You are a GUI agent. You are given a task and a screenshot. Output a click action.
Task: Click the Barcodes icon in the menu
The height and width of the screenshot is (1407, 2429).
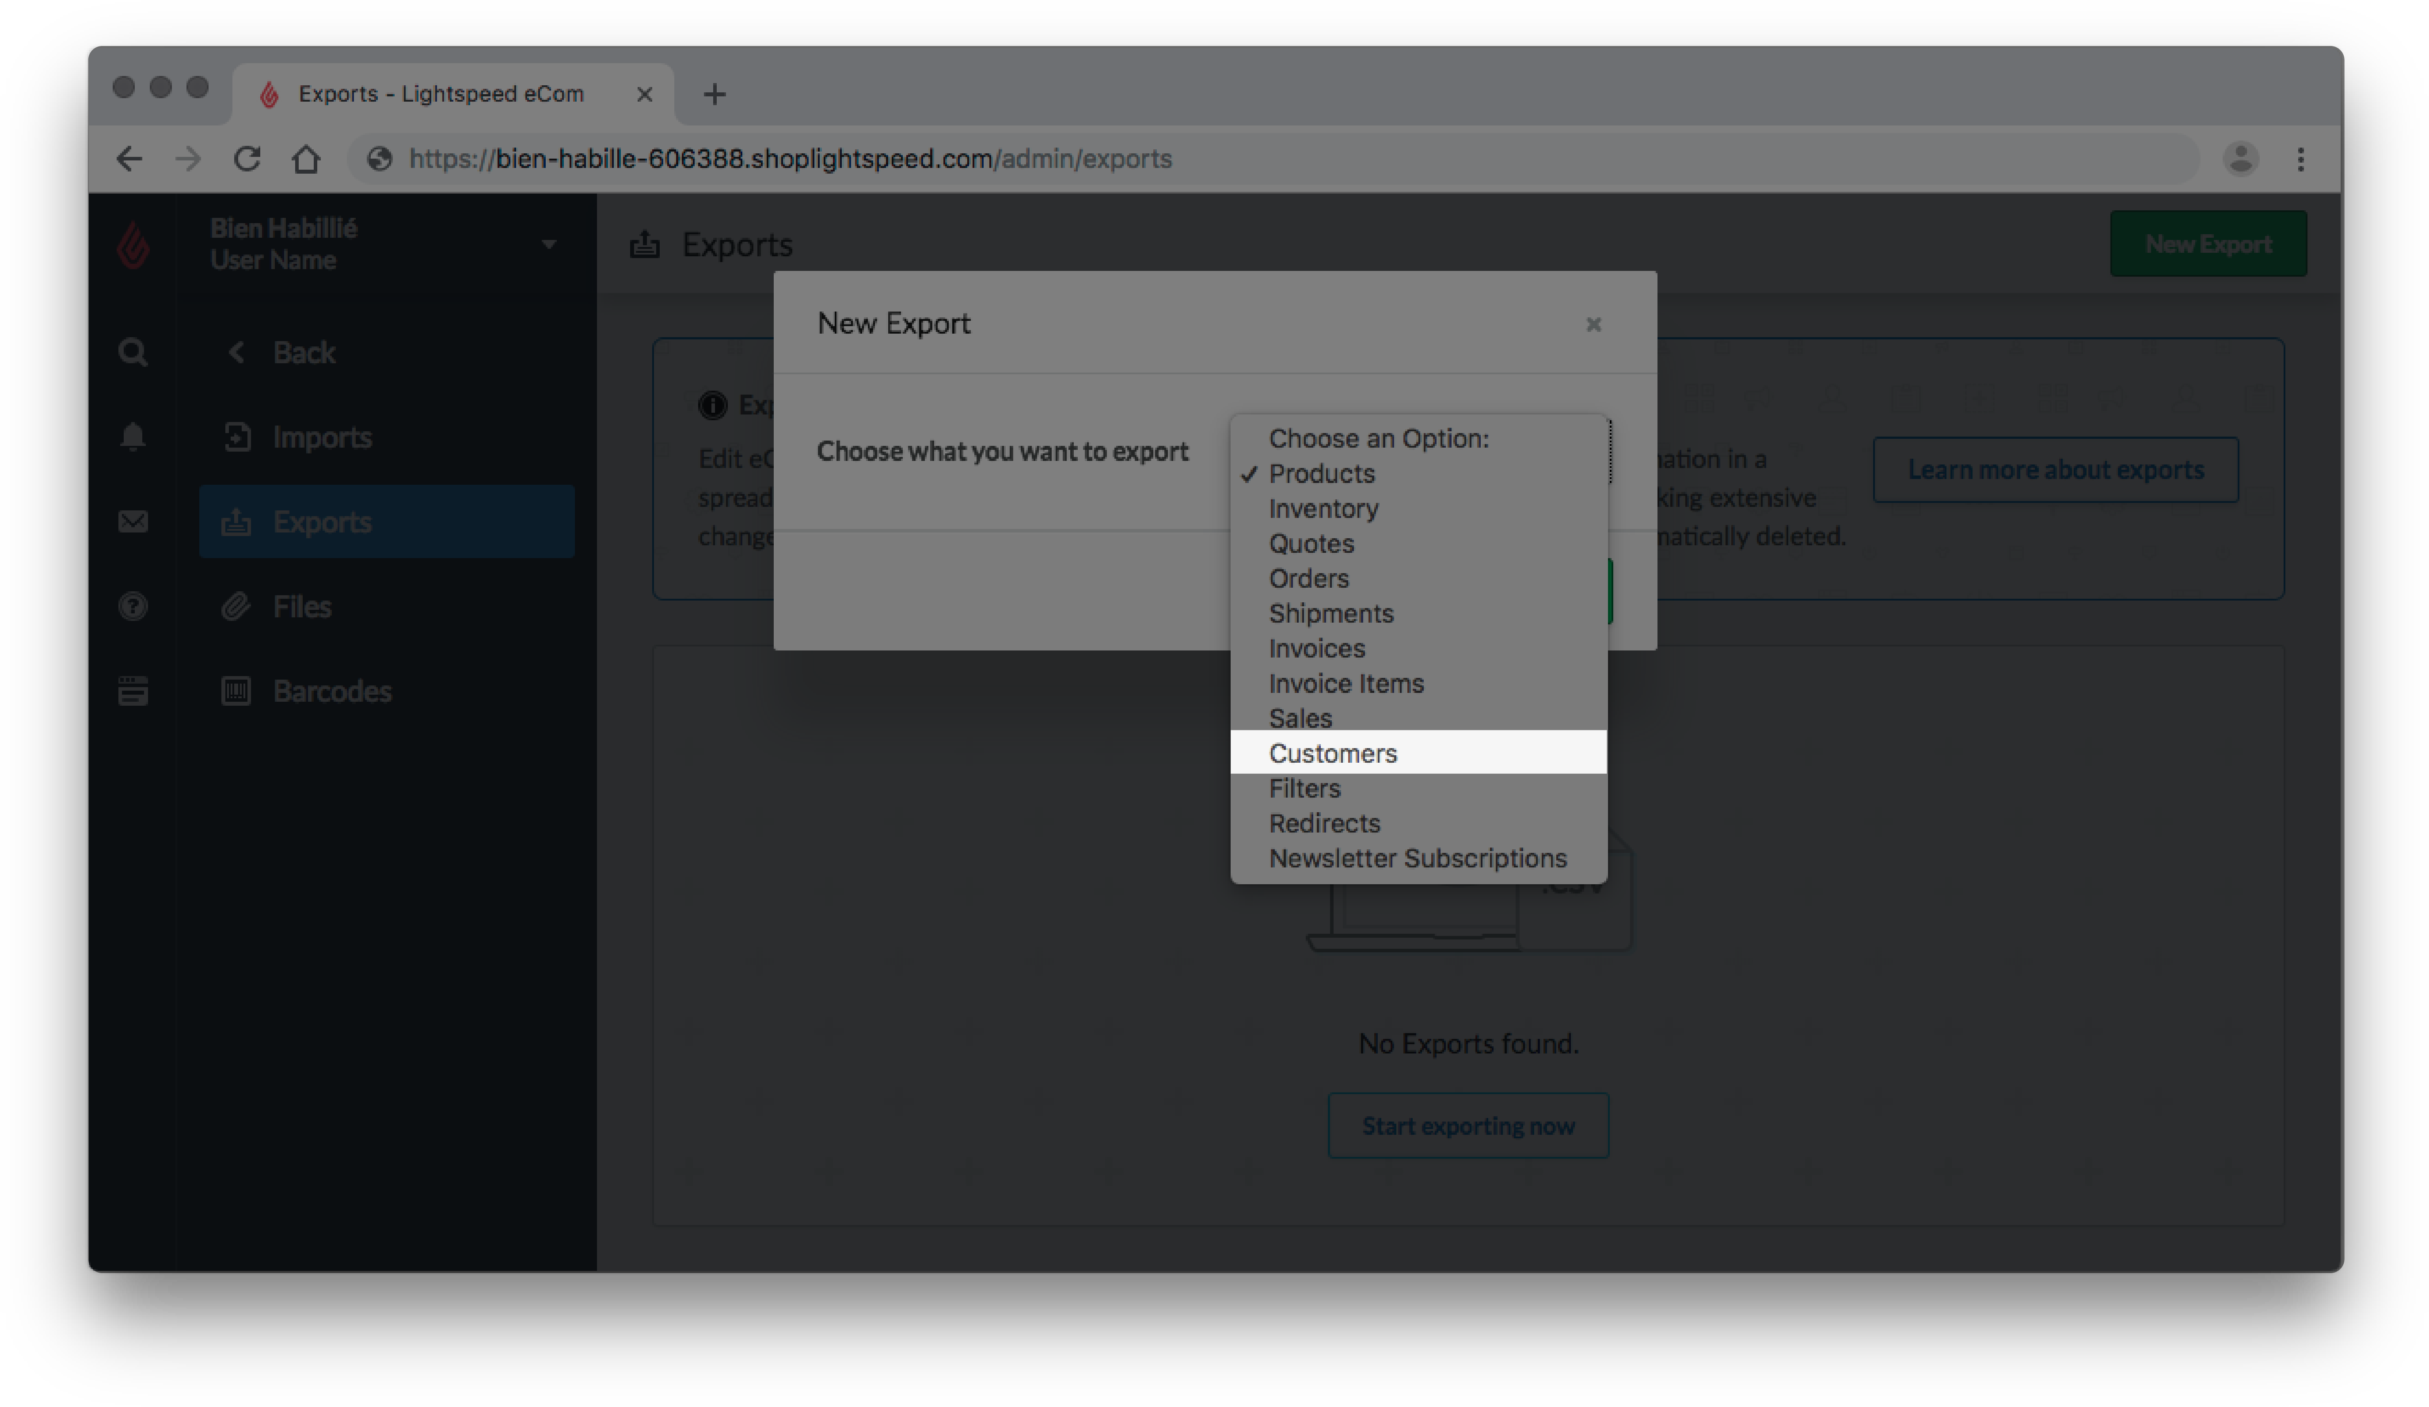click(x=236, y=691)
